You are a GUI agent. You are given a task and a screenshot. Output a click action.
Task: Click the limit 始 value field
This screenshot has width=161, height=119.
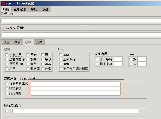coord(142,59)
